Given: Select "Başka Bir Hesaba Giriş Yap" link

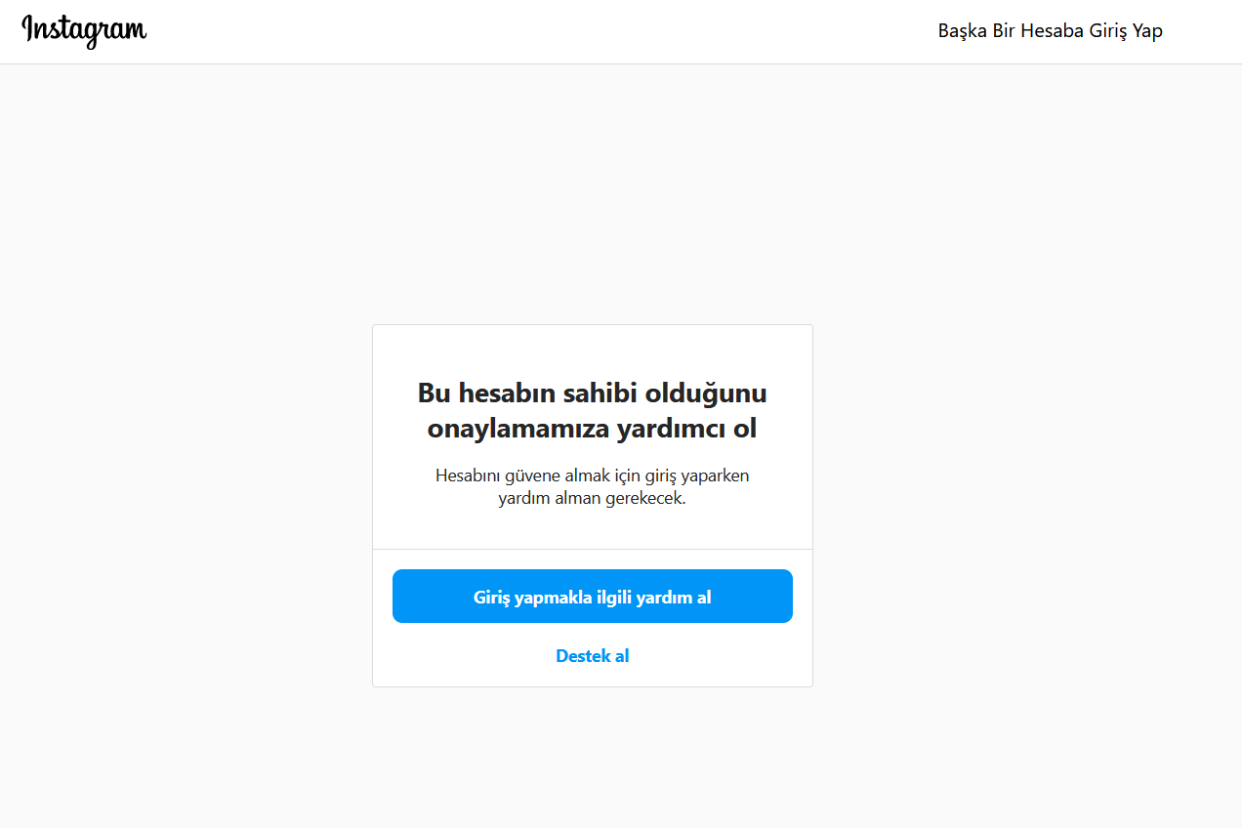Looking at the screenshot, I should (1050, 31).
